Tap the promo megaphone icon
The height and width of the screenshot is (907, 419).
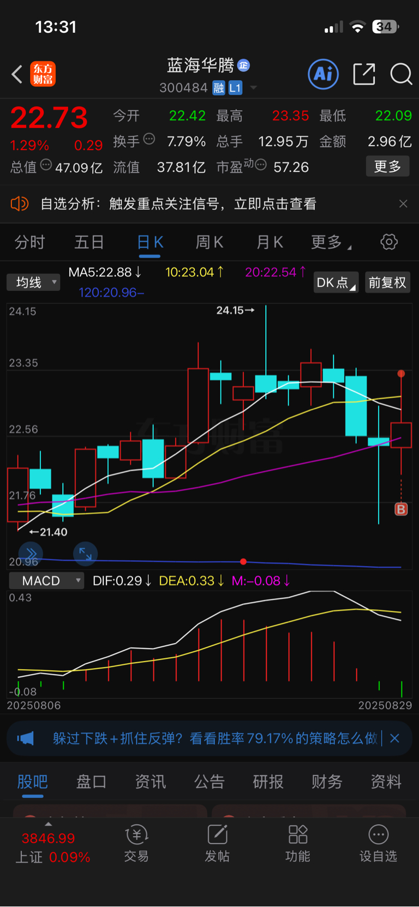tap(25, 738)
